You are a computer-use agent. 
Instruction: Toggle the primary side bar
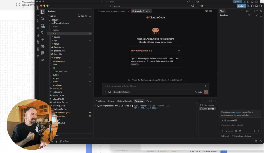(x=252, y=6)
